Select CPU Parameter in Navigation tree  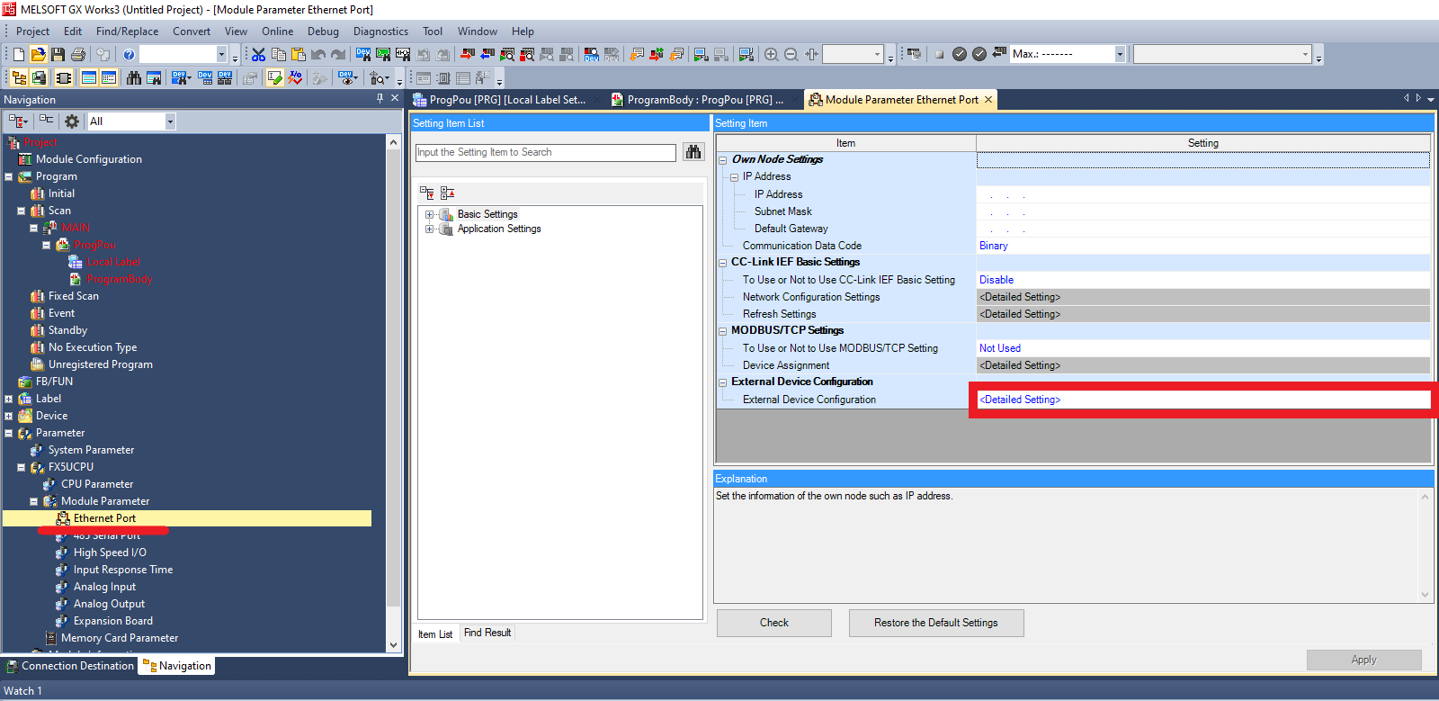(x=96, y=484)
